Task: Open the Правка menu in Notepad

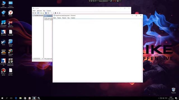Action: (x=59, y=18)
